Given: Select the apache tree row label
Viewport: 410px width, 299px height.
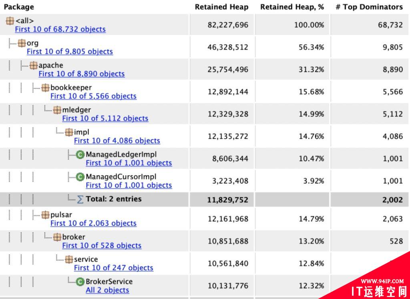Looking at the screenshot, I should 51,65.
